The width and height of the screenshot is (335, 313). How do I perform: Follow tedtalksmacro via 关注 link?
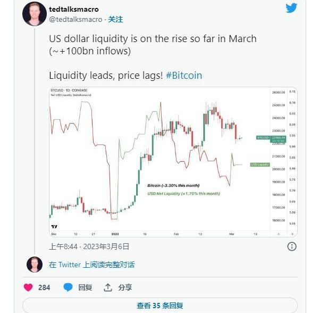point(115,19)
